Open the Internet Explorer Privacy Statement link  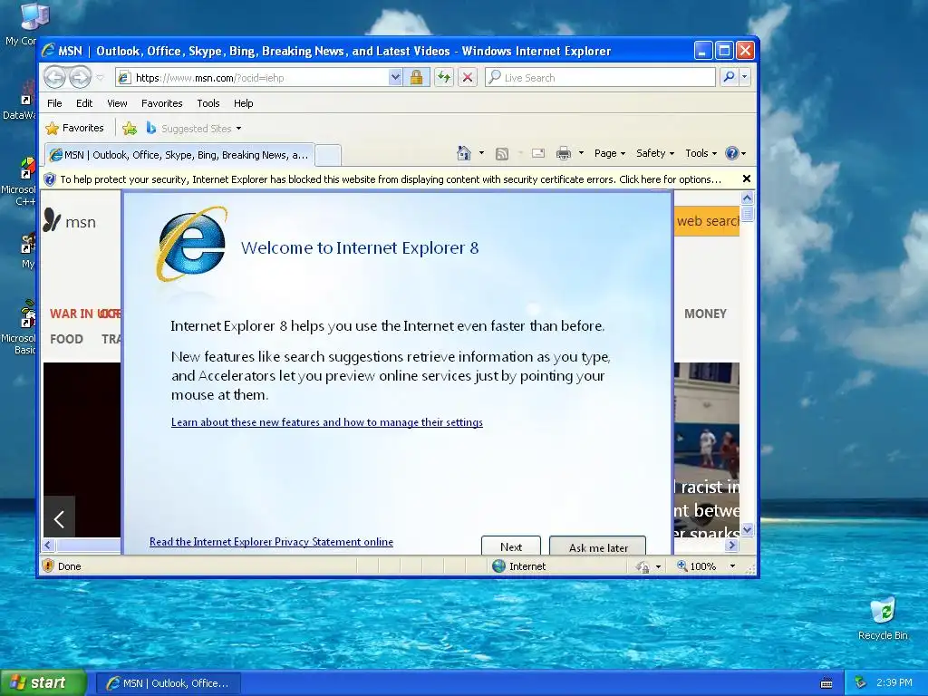click(271, 542)
